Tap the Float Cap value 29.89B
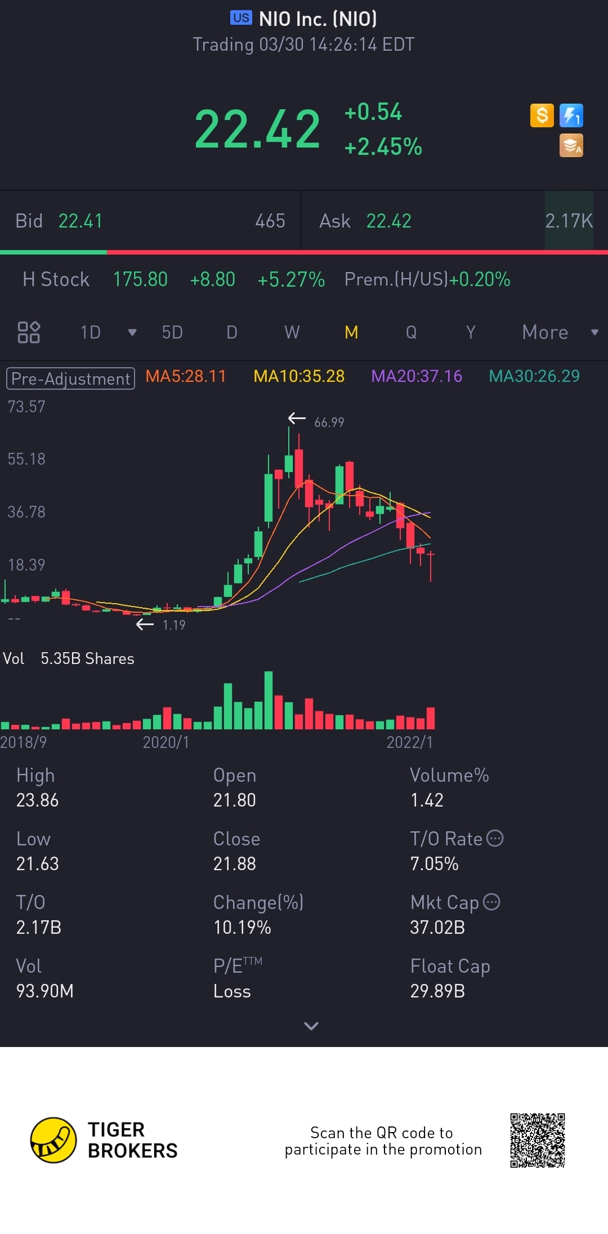Screen dimensions: 608x1234 (x=437, y=991)
